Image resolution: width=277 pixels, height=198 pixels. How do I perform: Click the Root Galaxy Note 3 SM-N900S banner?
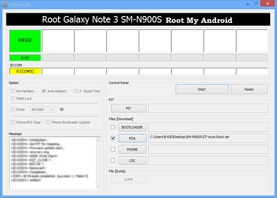click(x=138, y=19)
